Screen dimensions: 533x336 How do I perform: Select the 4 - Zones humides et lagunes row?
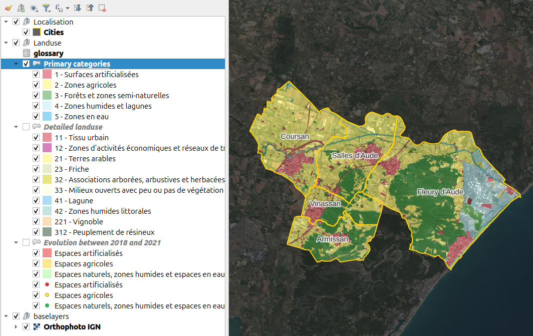(x=103, y=106)
